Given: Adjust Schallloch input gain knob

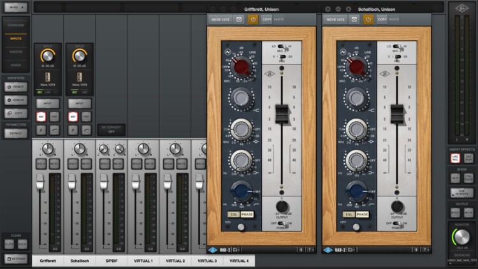Looking at the screenshot, I should point(80,56).
